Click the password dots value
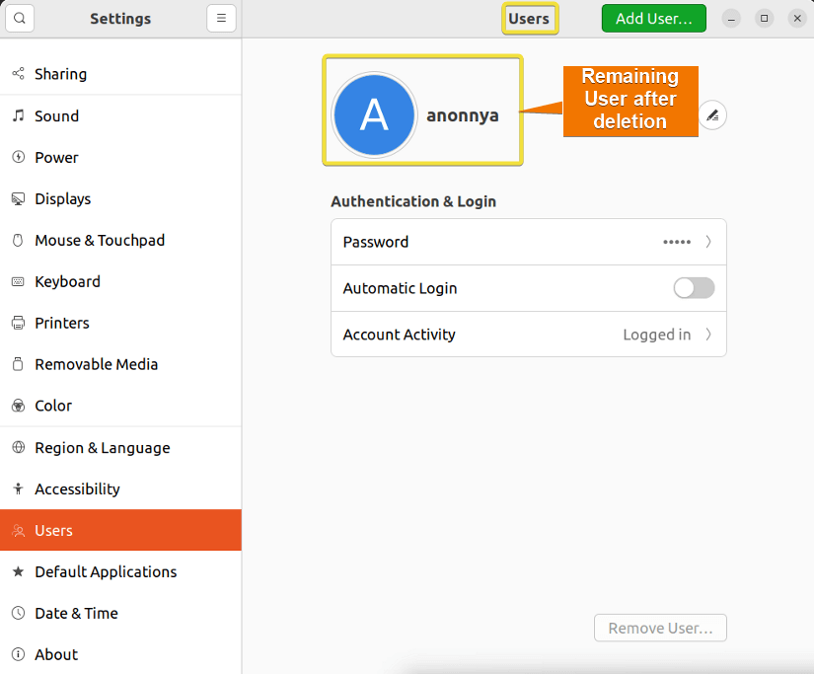This screenshot has height=674, width=814. pyautogui.click(x=677, y=242)
